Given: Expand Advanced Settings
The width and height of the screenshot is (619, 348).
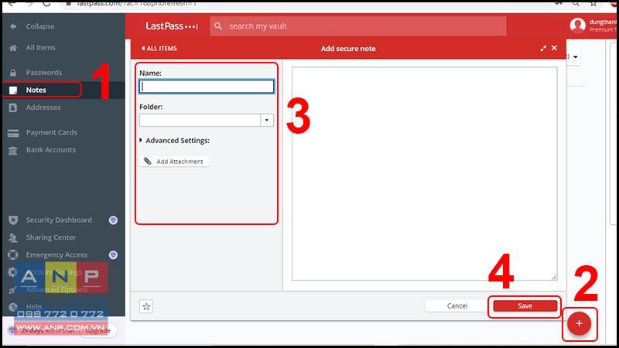Looking at the screenshot, I should point(175,141).
